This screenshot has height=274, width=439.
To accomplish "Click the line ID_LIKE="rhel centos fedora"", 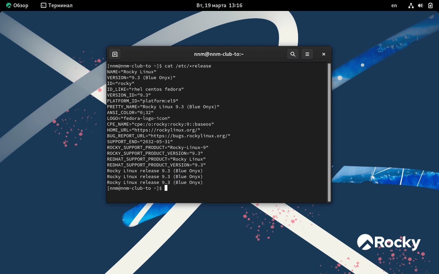I will click(145, 89).
